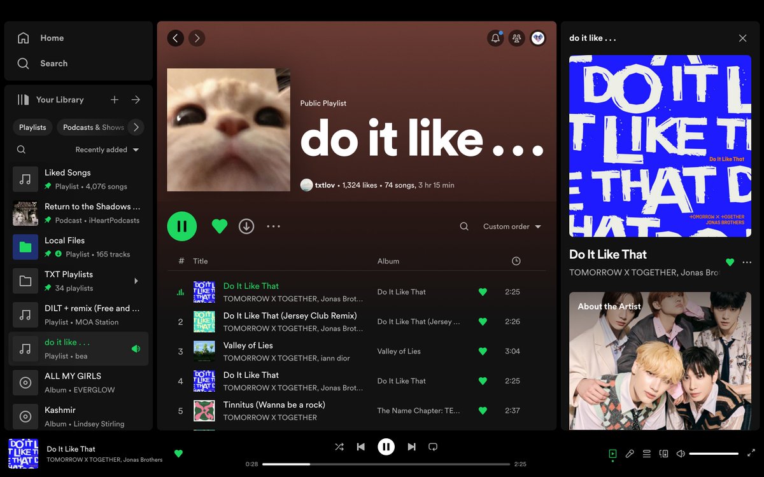Unlike Valley of Lies track

coord(483,351)
